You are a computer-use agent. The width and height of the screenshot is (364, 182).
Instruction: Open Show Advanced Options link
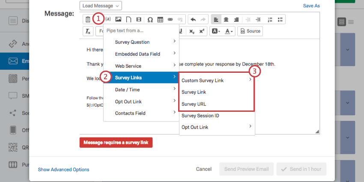click(64, 170)
